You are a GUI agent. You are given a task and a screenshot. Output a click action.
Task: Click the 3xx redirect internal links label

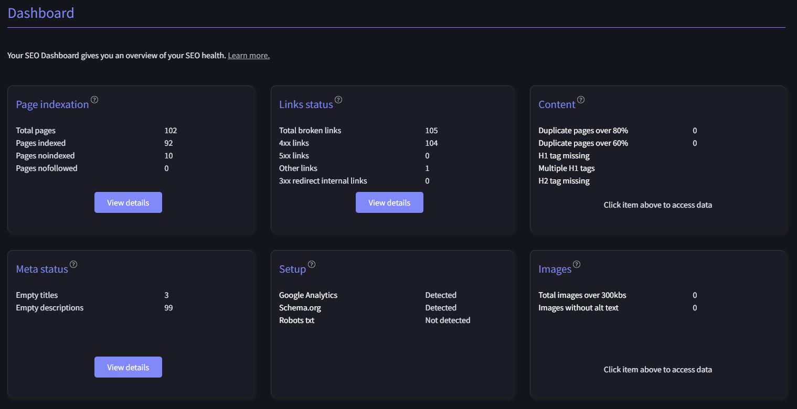point(323,181)
